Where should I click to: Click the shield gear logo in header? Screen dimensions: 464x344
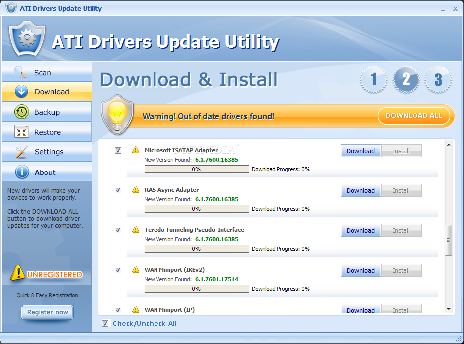(x=27, y=39)
